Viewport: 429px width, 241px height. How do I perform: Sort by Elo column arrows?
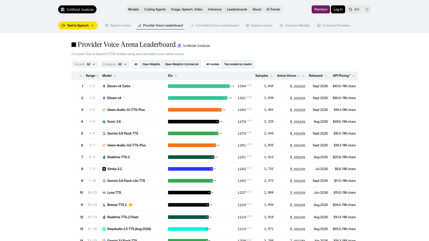(x=176, y=76)
